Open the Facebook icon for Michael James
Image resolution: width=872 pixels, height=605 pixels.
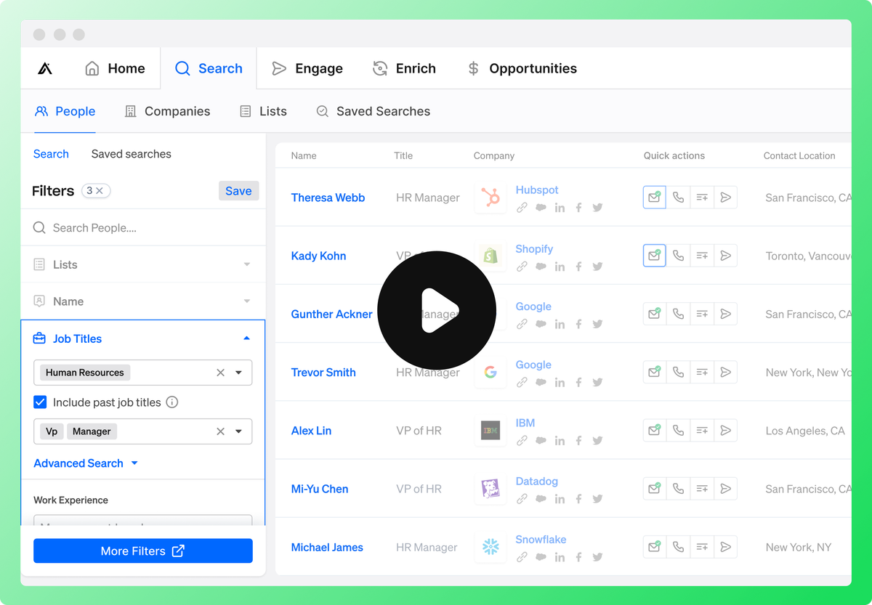coord(578,556)
